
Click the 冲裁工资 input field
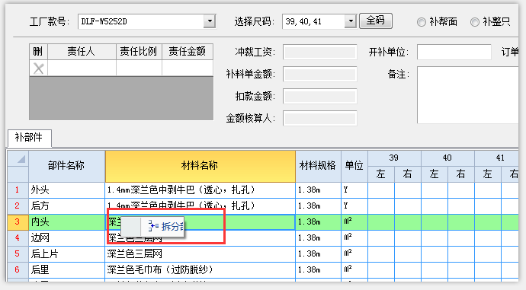(x=319, y=53)
